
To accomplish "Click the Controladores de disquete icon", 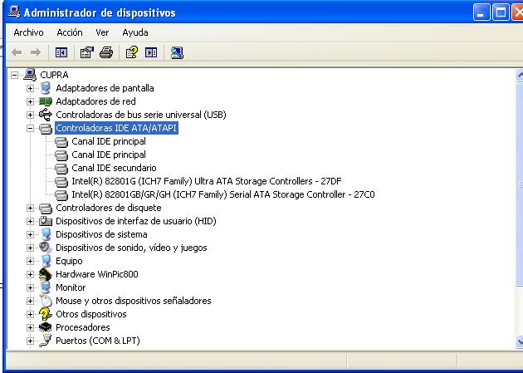I will click(46, 209).
